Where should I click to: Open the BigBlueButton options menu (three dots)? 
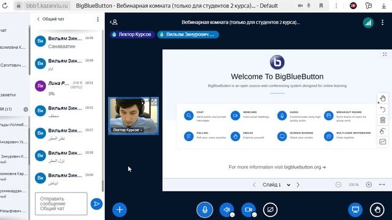pyautogui.click(x=382, y=23)
